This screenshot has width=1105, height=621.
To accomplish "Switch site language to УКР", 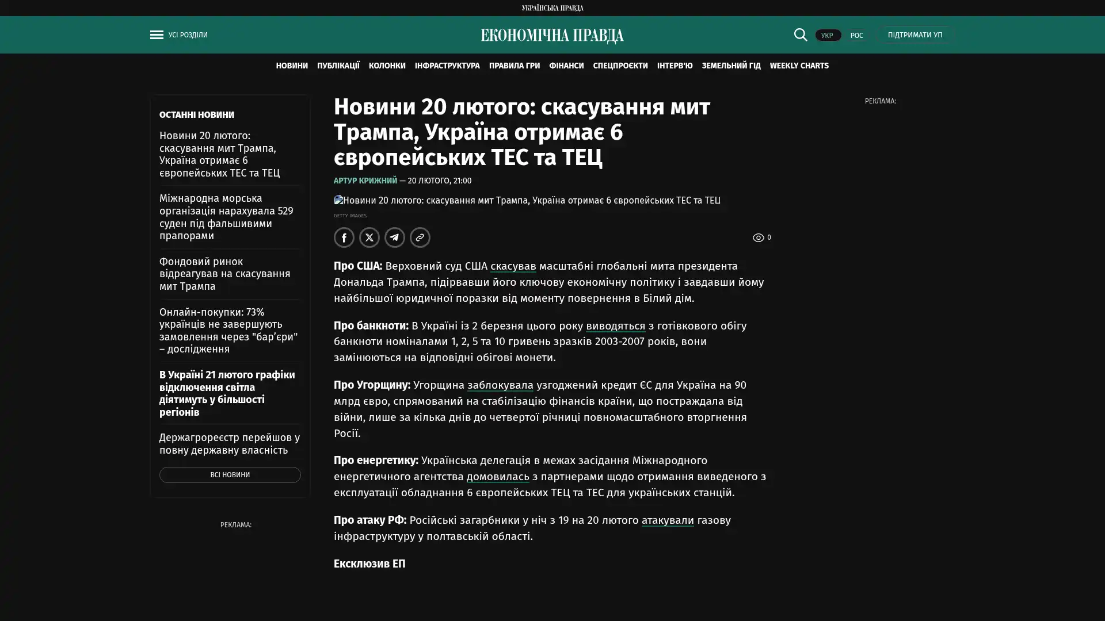I will point(827,36).
